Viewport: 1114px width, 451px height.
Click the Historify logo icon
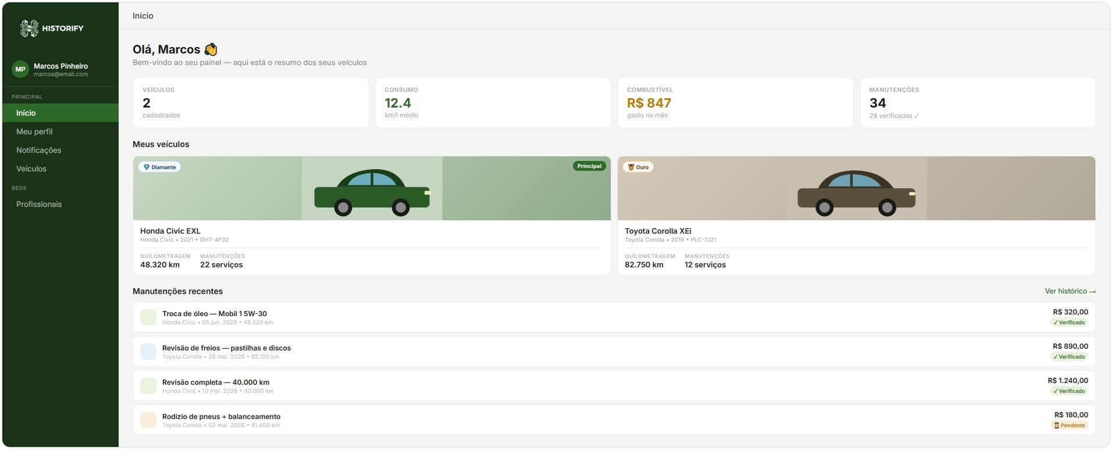point(29,28)
